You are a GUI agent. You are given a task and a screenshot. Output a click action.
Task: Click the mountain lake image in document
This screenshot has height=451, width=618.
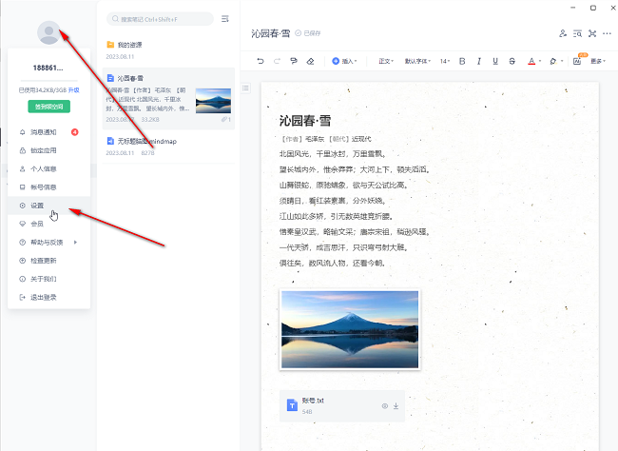click(x=350, y=329)
